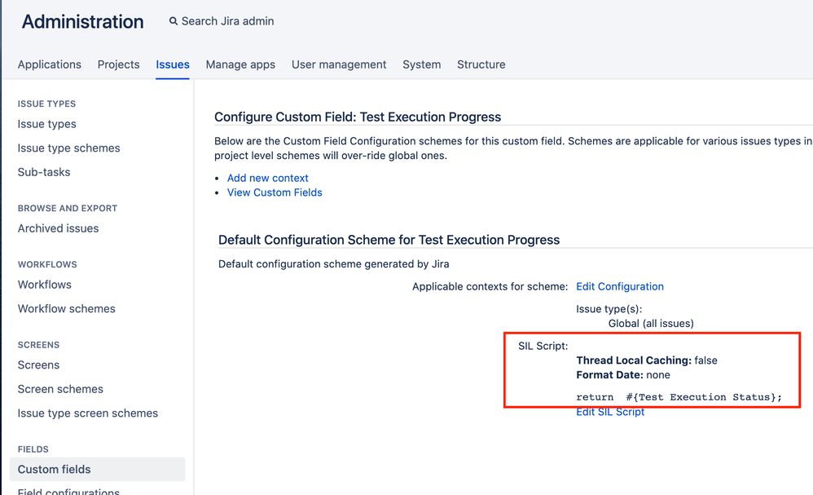This screenshot has height=495, width=813.
Task: Go to Screen schemes
Action: click(60, 389)
